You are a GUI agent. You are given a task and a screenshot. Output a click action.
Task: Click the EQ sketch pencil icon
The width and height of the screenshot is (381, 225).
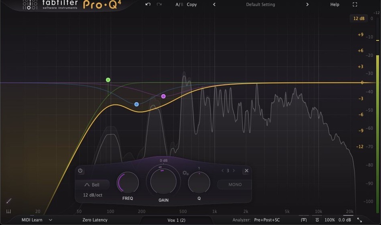[9, 201]
